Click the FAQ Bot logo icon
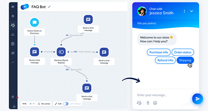The image size is (208, 111). tap(25, 7)
